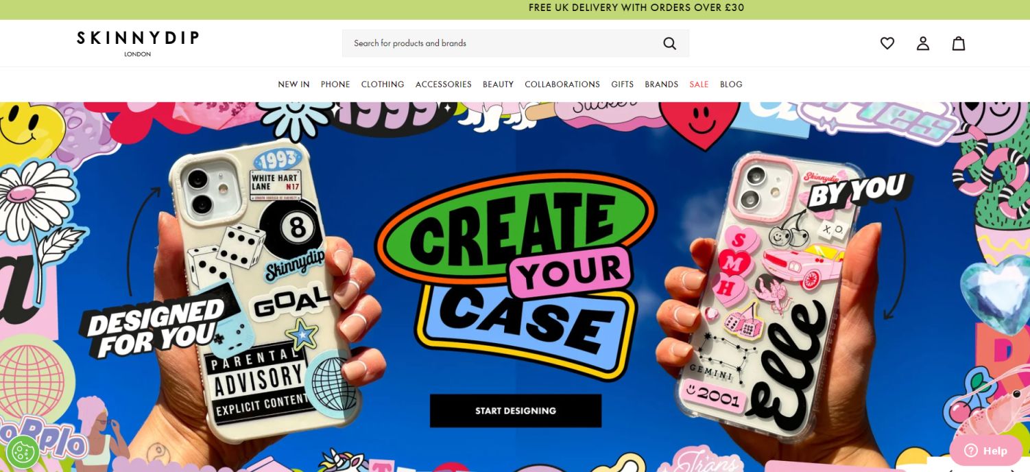Open the shopping bag icon
Image resolution: width=1030 pixels, height=472 pixels.
959,43
